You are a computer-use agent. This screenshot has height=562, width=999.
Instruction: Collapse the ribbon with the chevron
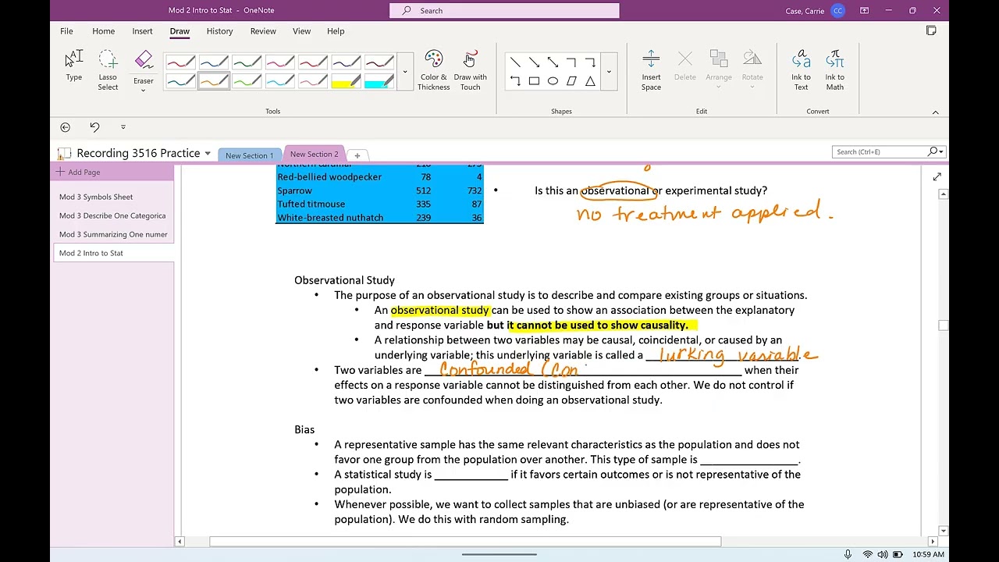click(x=935, y=112)
